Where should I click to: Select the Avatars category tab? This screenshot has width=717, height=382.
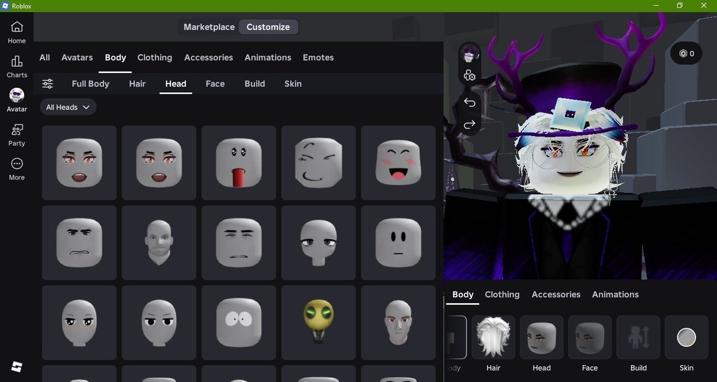click(77, 57)
